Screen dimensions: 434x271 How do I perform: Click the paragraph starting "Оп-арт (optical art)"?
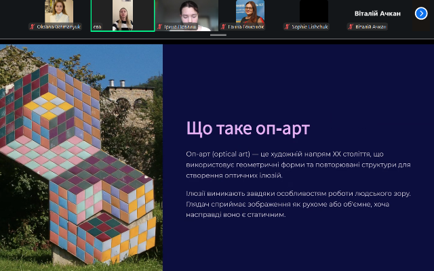tap(298, 165)
